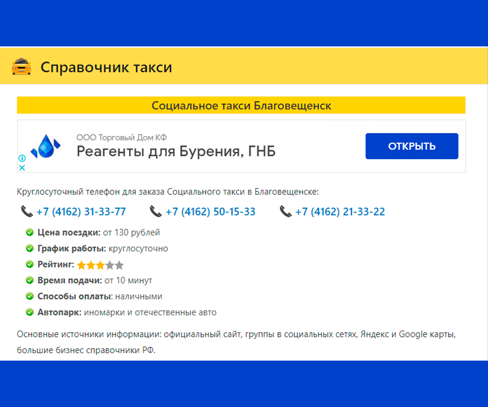Click the green checkmark beside Рейтинг
This screenshot has width=488, height=407.
[29, 264]
